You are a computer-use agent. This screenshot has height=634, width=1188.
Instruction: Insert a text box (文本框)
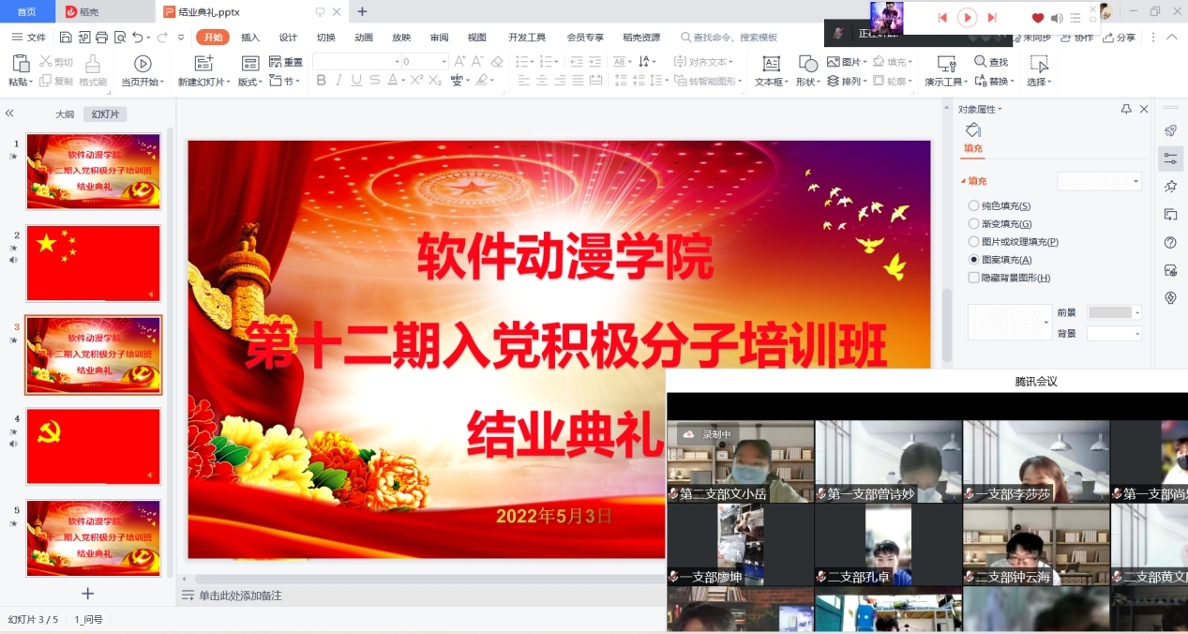coord(771,70)
